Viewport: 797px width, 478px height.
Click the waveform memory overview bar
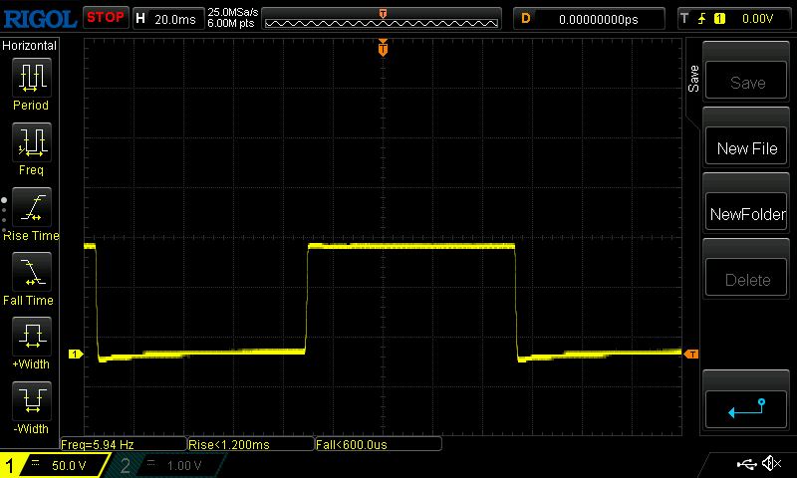point(383,18)
